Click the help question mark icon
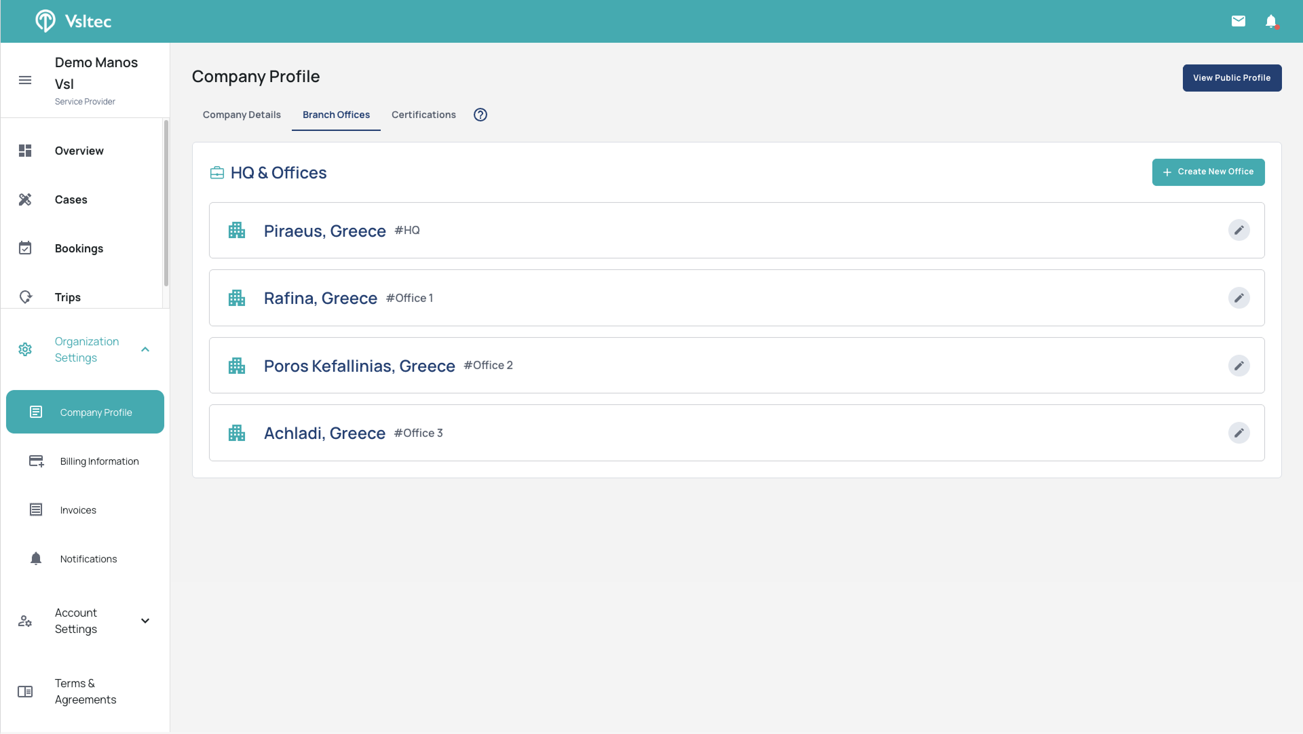 click(x=480, y=115)
